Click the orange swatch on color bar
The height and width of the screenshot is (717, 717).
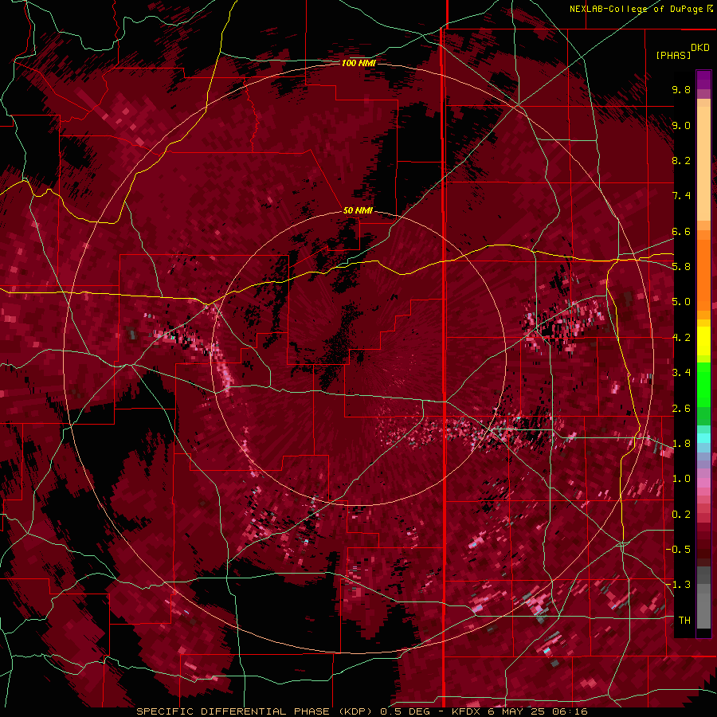703,274
